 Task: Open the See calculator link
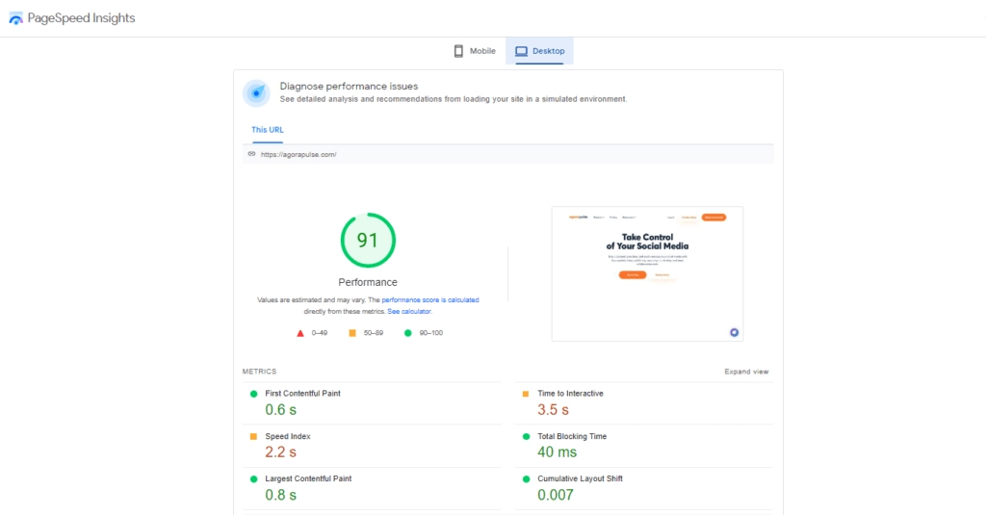(409, 312)
